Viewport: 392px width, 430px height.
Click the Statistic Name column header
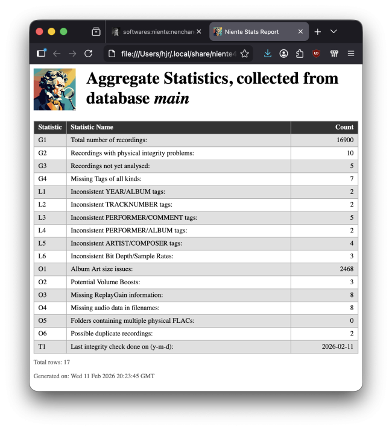(x=92, y=127)
